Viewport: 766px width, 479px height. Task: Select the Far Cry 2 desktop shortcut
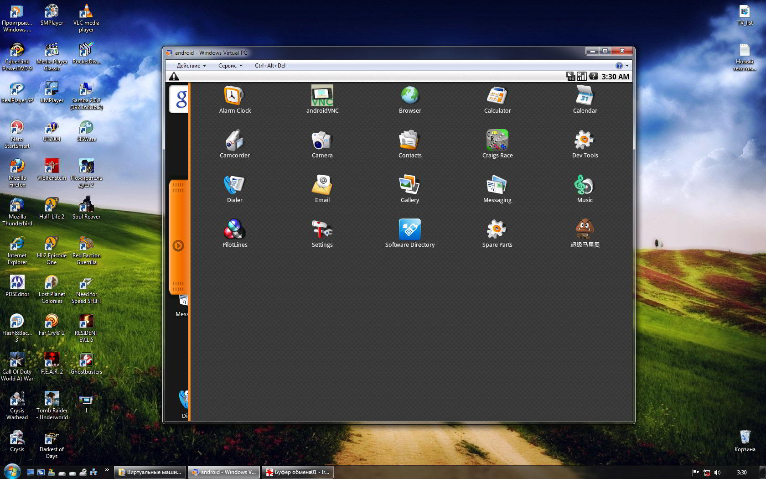point(52,325)
